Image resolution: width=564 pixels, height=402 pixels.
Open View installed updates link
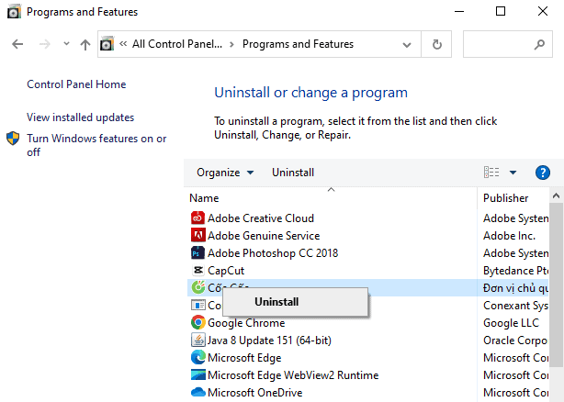click(x=80, y=117)
